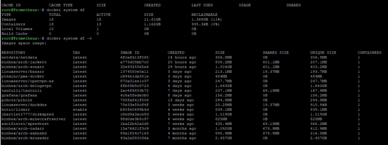Viewport: 388px width, 145px height.
Task: Select repository name linuxserver/duckdns
Action: (24, 105)
